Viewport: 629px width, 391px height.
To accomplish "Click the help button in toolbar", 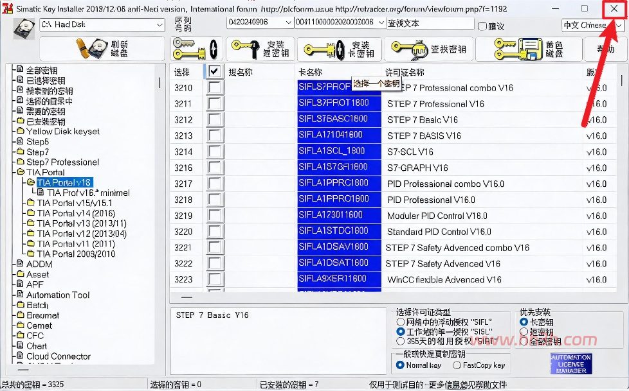I will click(x=605, y=49).
